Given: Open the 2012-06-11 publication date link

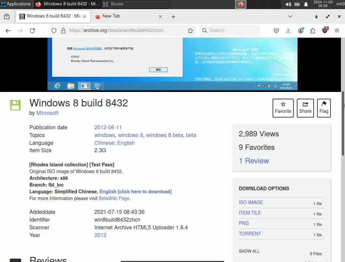Looking at the screenshot, I should [x=108, y=128].
